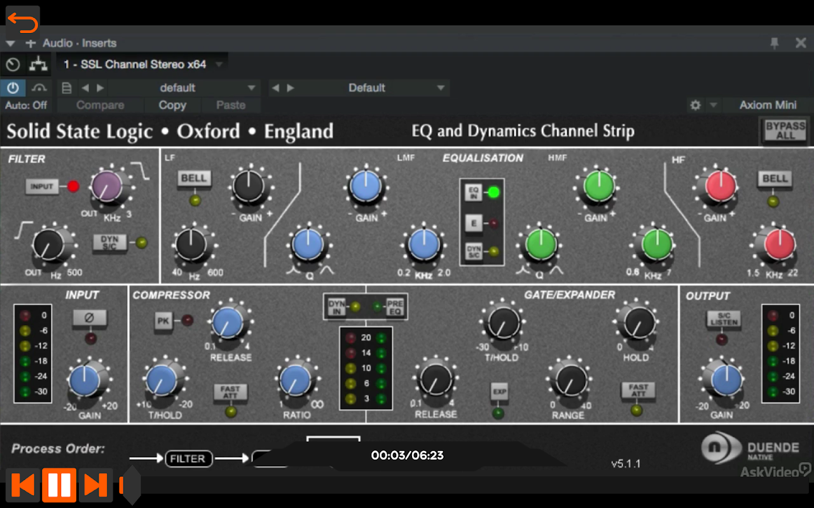Click the Copy button
The image size is (814, 508).
[x=172, y=105]
